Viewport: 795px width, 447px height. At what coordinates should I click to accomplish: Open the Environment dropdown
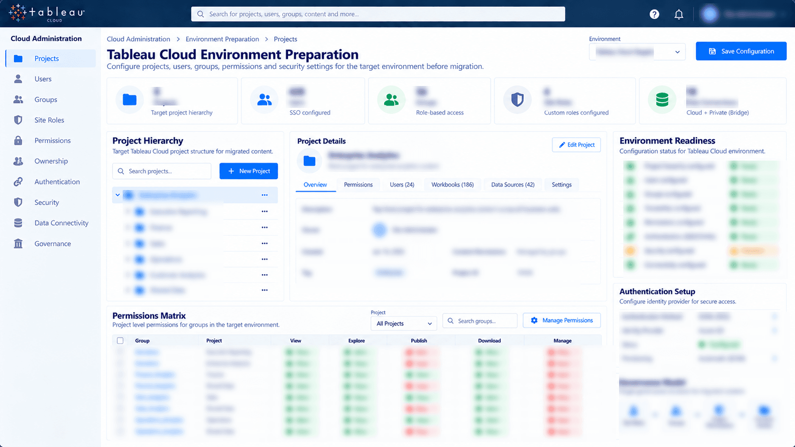pos(637,52)
